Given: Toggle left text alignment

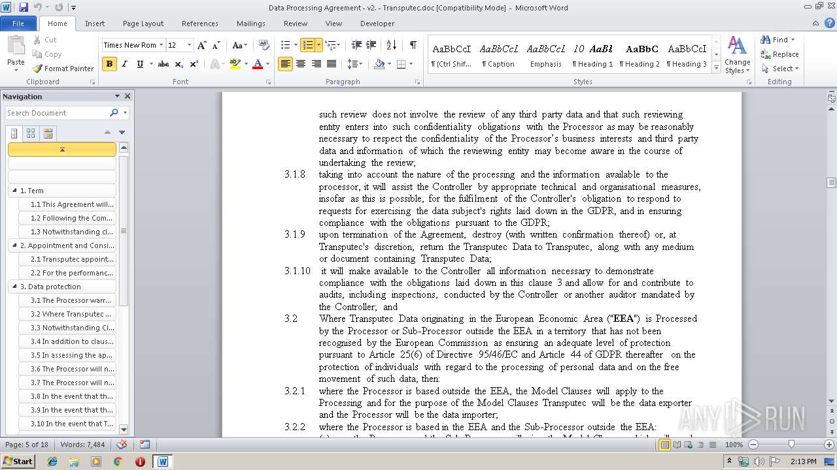Looking at the screenshot, I should (285, 64).
